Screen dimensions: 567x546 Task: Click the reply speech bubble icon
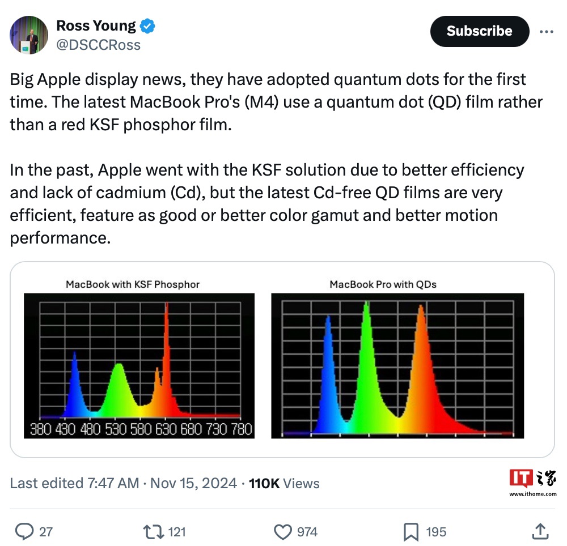(24, 531)
